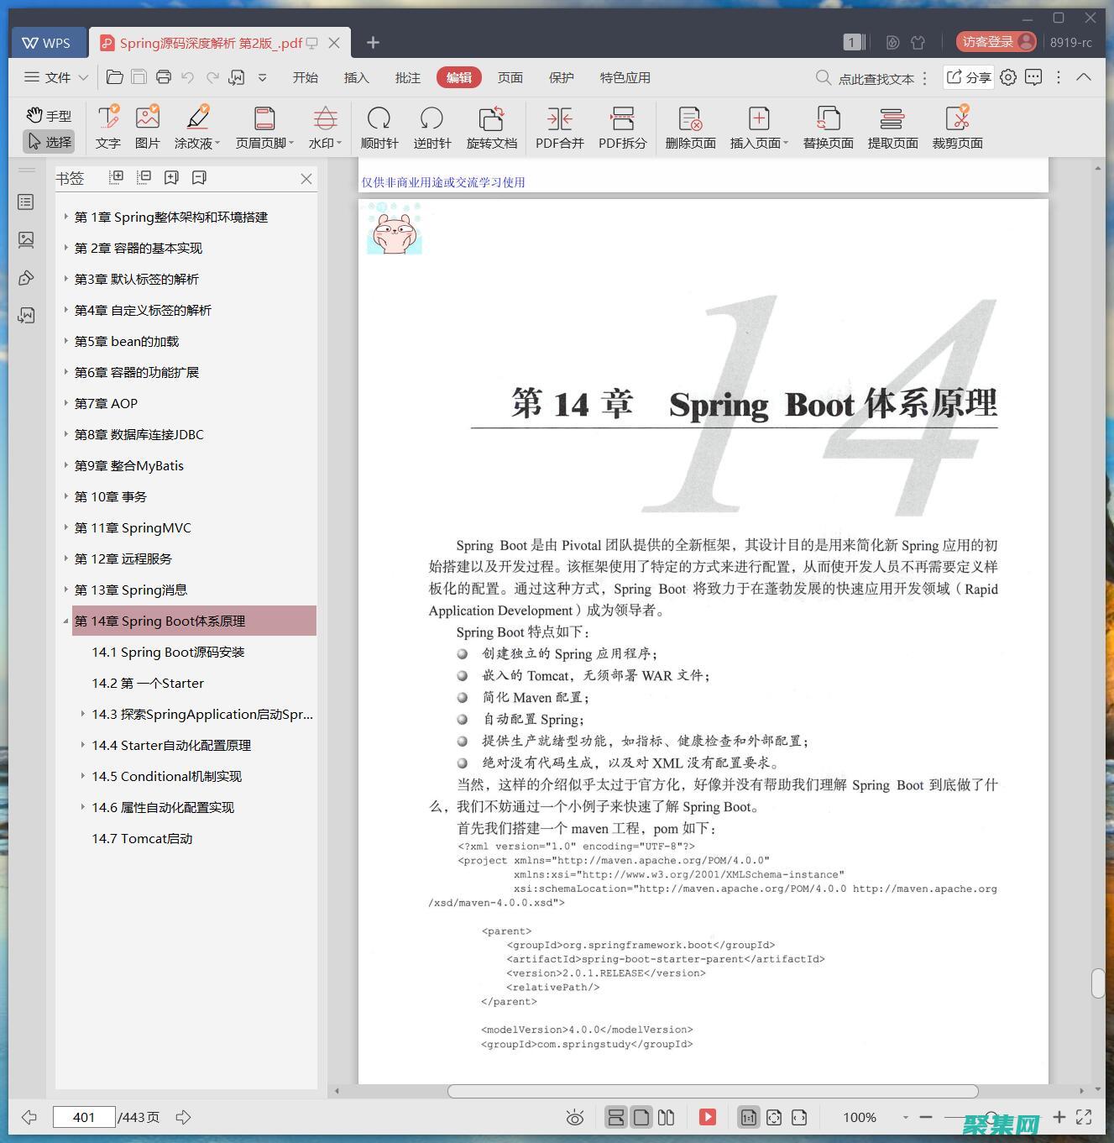Open the annotation pen tool in left sidebar

(x=26, y=277)
